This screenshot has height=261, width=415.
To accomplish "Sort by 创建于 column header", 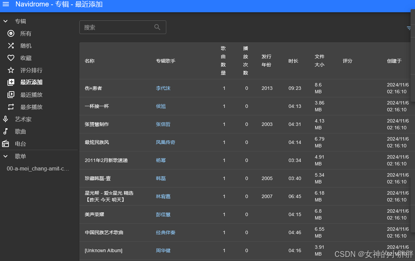I will [394, 61].
